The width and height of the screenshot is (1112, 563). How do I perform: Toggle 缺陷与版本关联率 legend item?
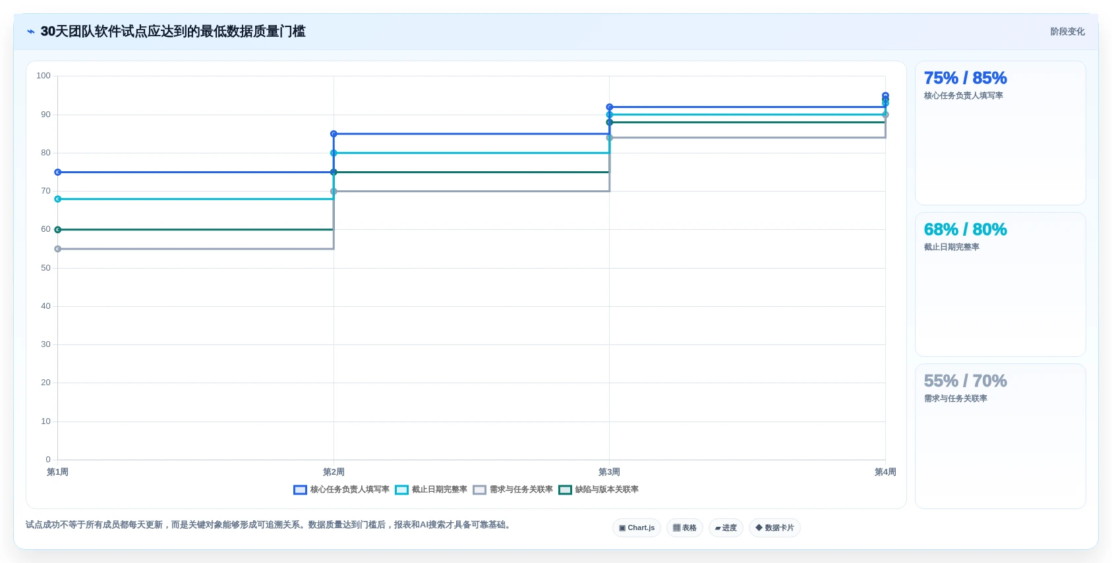point(599,489)
